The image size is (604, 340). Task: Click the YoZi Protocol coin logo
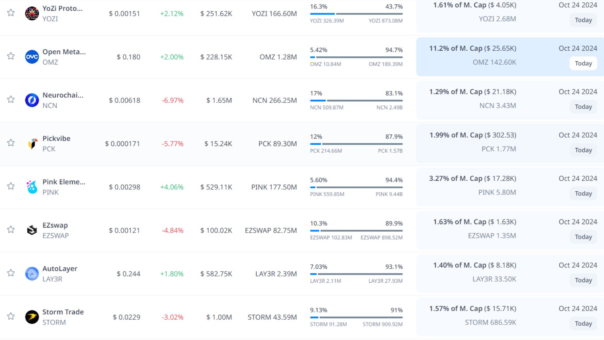coord(32,13)
